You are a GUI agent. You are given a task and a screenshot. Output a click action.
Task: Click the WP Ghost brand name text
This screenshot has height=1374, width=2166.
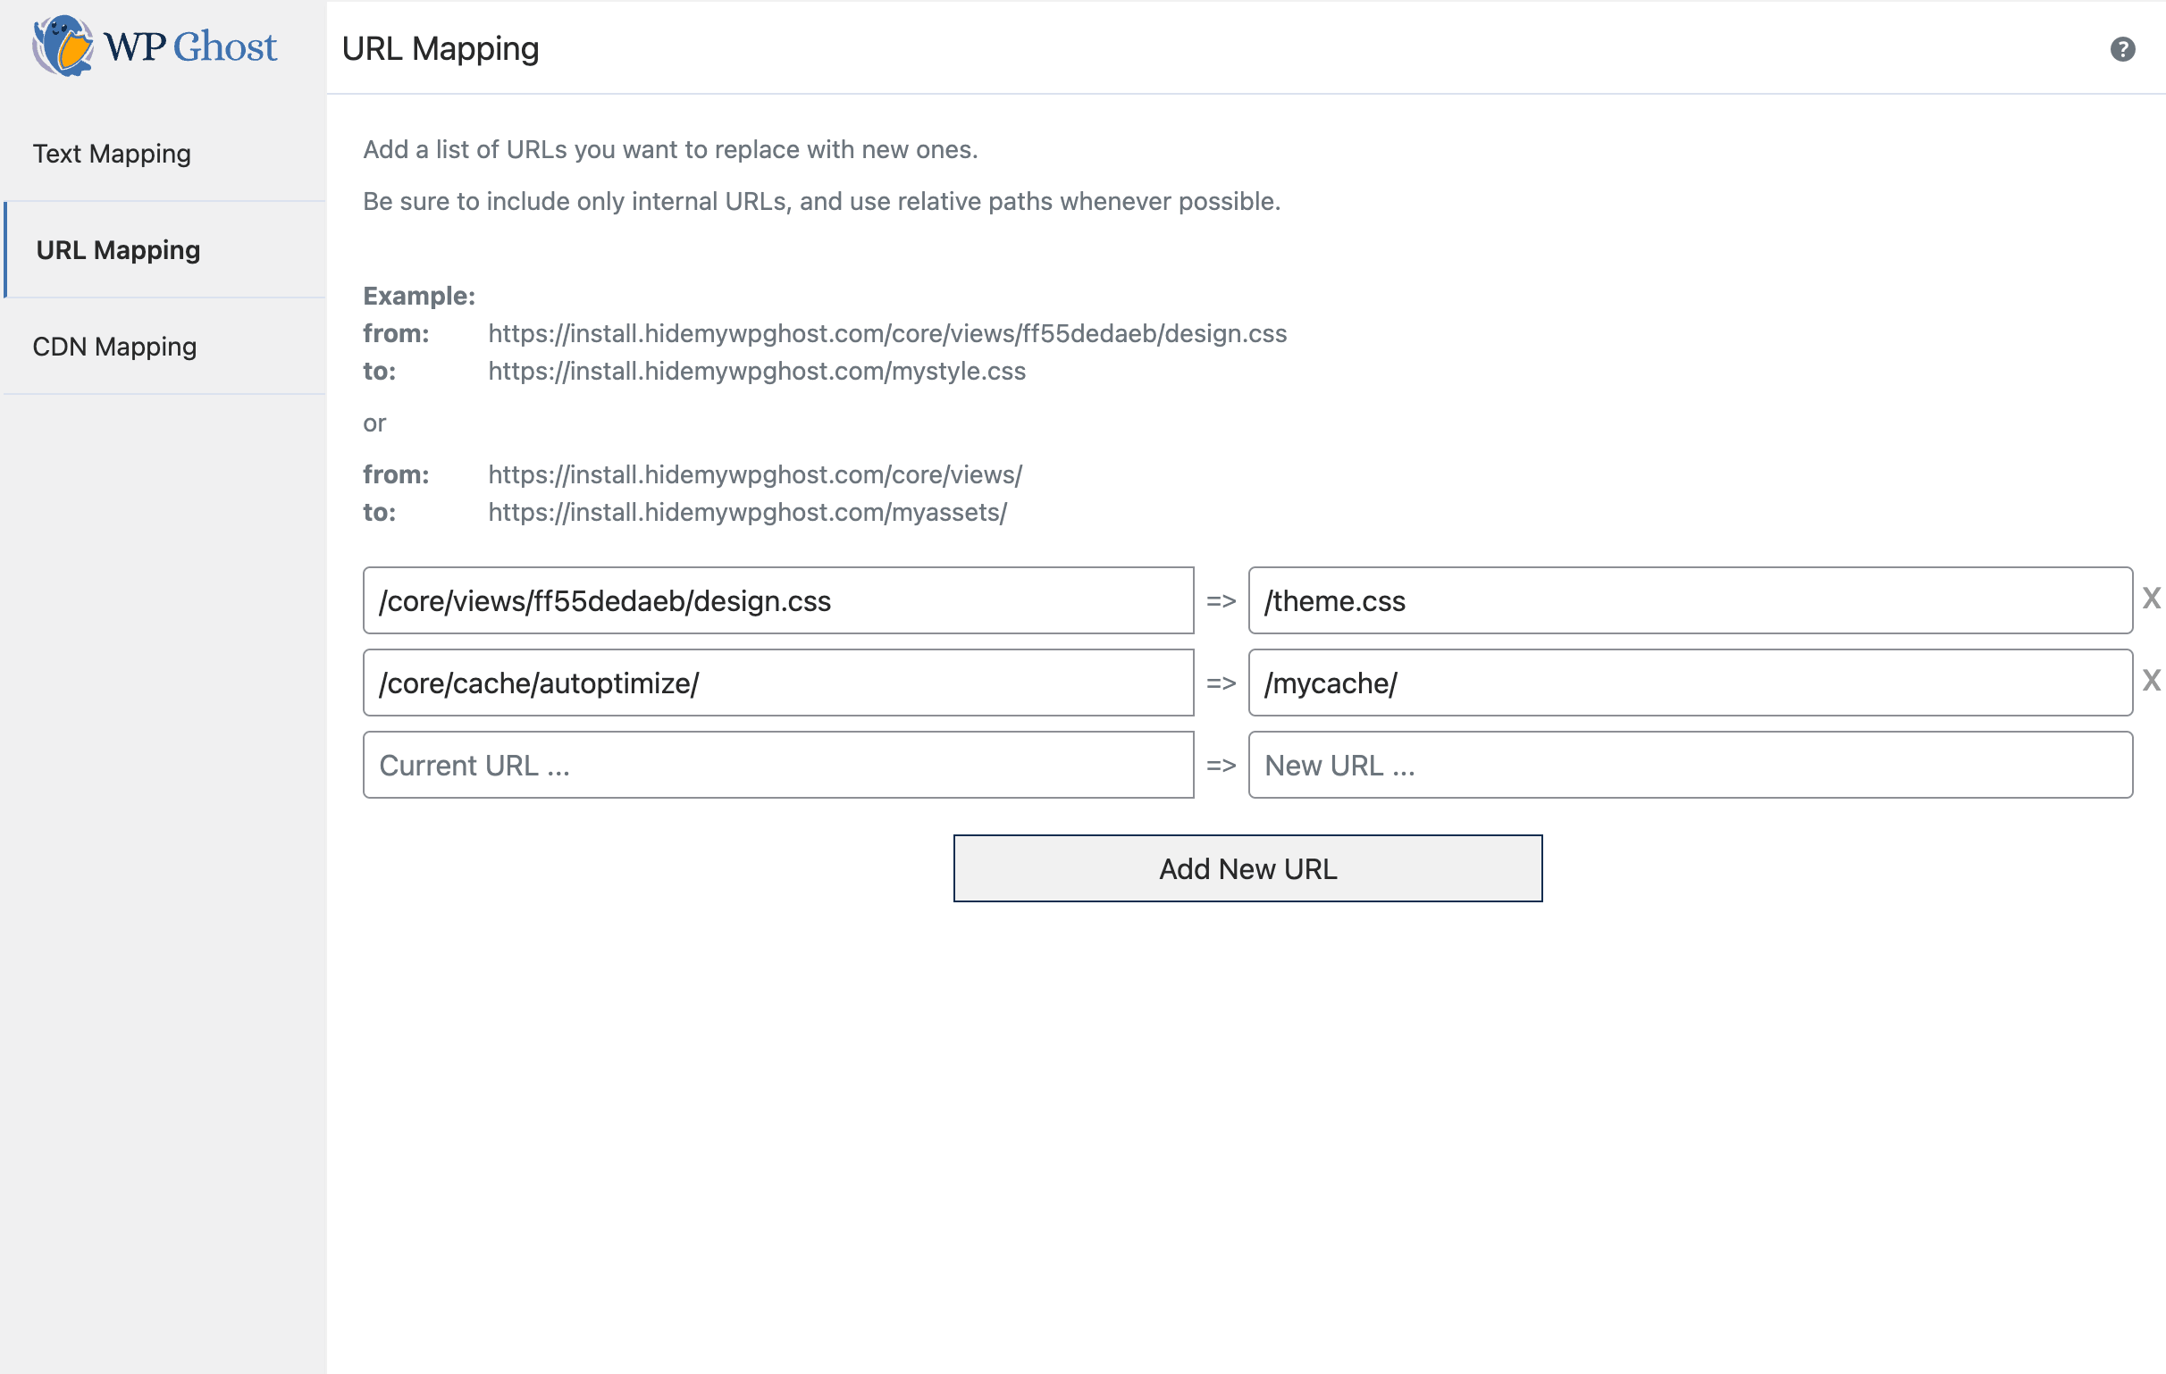(x=190, y=46)
